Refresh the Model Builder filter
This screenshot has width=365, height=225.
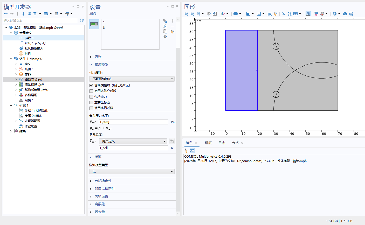pos(82,20)
